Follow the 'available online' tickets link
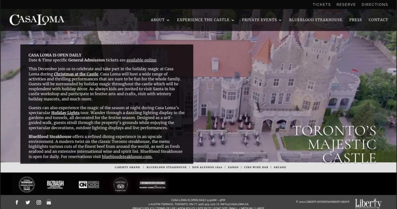Image resolution: width=397 pixels, height=209 pixels. tap(141, 60)
